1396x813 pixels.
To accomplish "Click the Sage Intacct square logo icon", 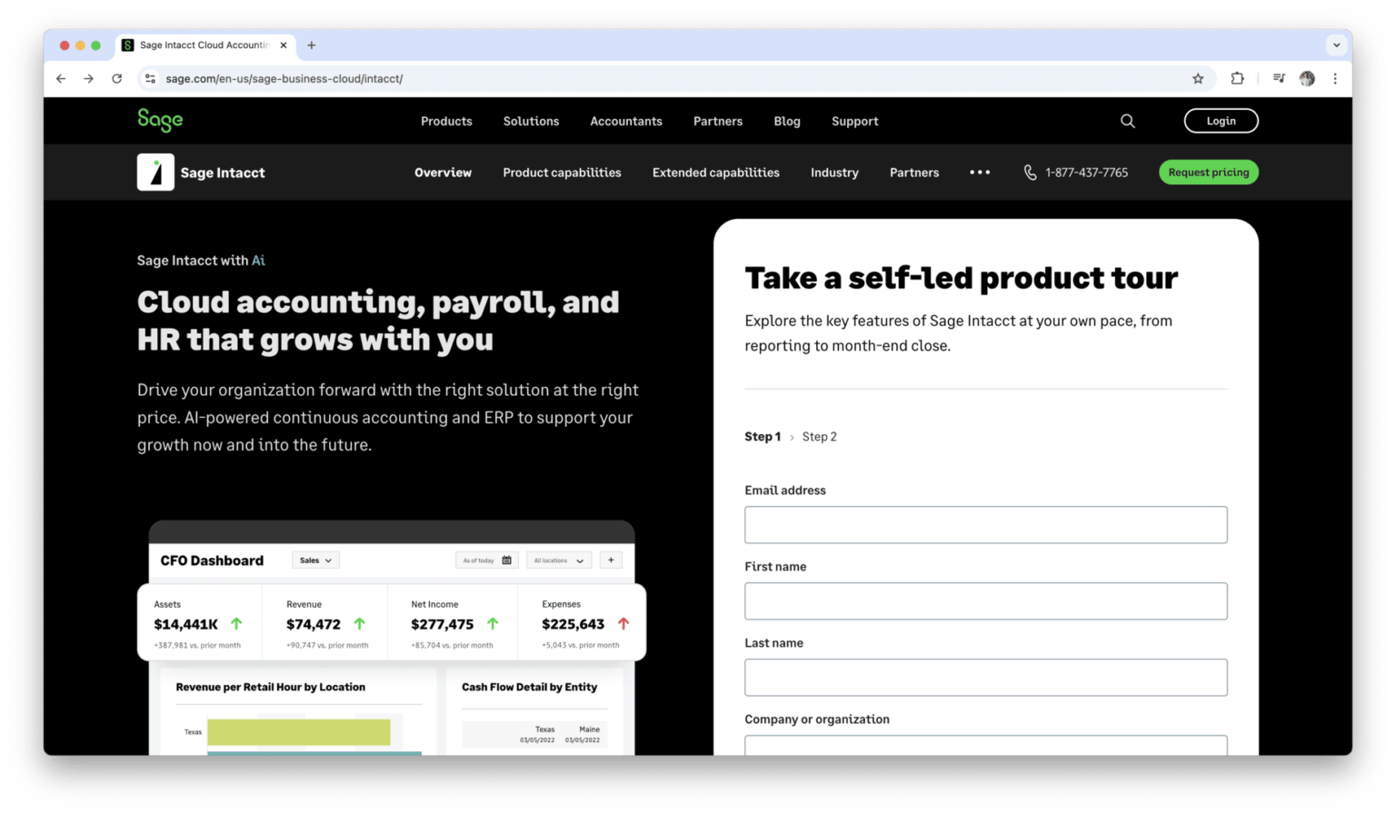I will (155, 172).
